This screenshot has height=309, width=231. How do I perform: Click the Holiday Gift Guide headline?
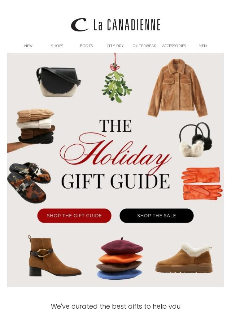[x=115, y=154]
